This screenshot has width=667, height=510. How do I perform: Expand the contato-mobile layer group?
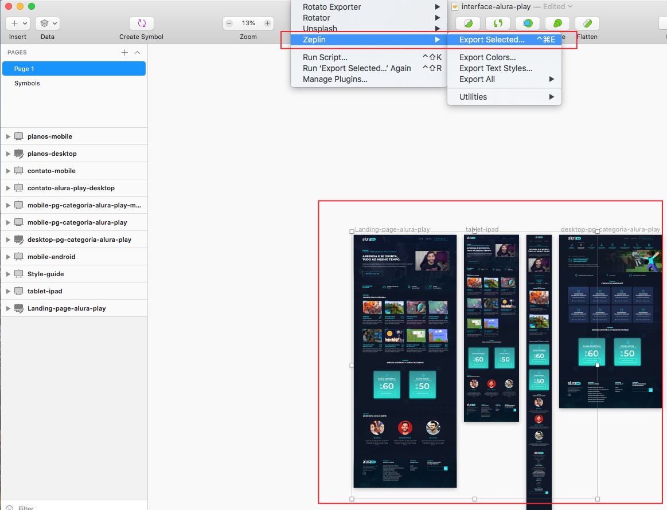(7, 171)
